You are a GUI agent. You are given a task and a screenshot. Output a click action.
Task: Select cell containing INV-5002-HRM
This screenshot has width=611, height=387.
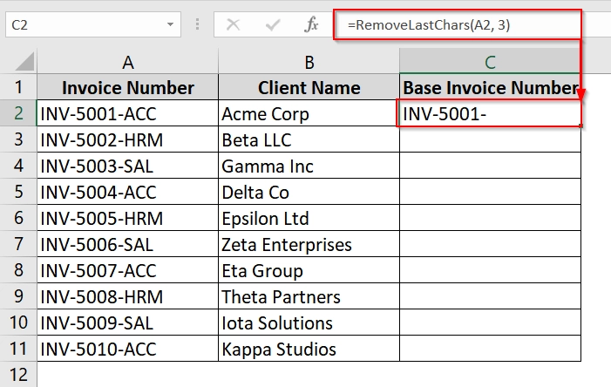coord(128,139)
